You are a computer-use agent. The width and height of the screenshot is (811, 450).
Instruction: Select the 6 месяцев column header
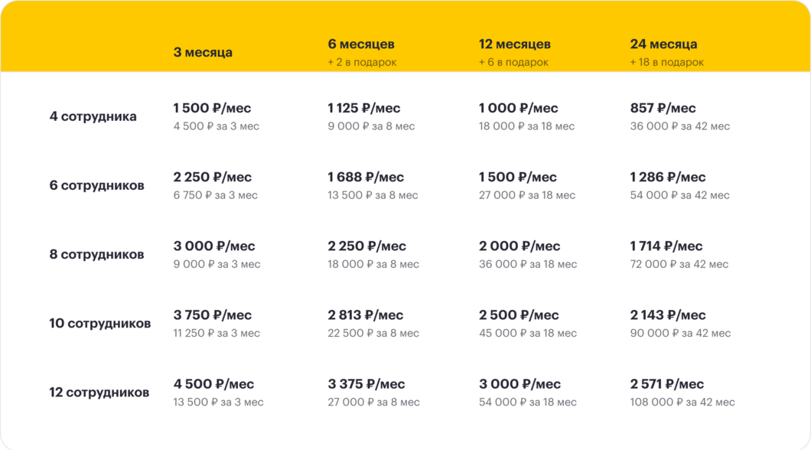[361, 44]
